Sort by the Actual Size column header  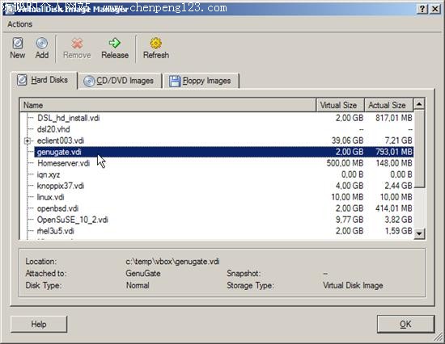click(x=388, y=105)
